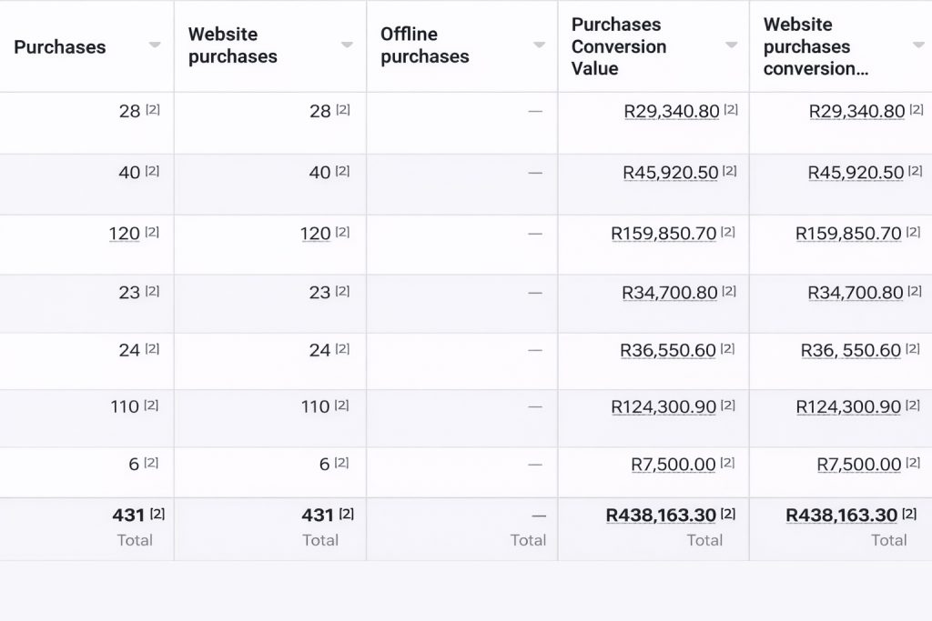
Task: Expand the Website purchases conversion column arrow
Action: coord(918,45)
